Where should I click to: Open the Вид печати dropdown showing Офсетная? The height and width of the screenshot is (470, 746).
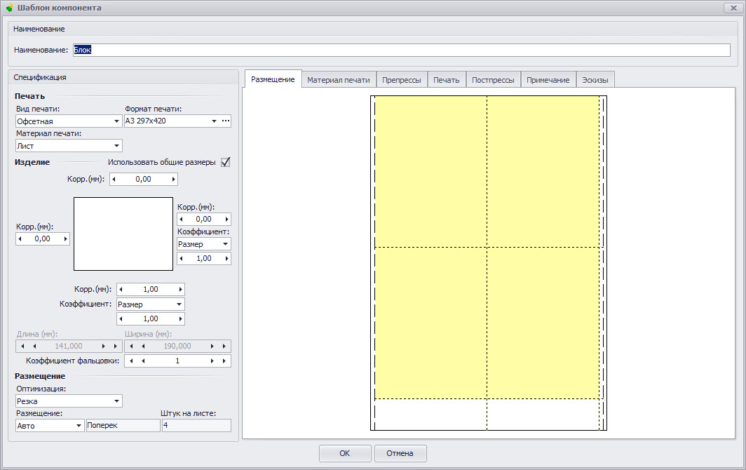[x=69, y=121]
